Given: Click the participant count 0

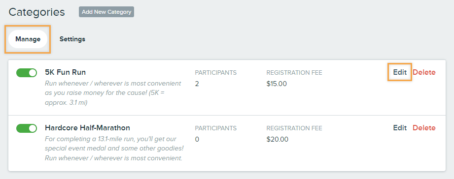Looking at the screenshot, I should pos(197,140).
